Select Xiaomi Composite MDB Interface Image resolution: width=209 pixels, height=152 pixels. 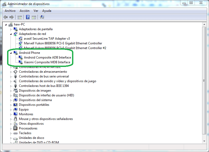click(x=47, y=62)
